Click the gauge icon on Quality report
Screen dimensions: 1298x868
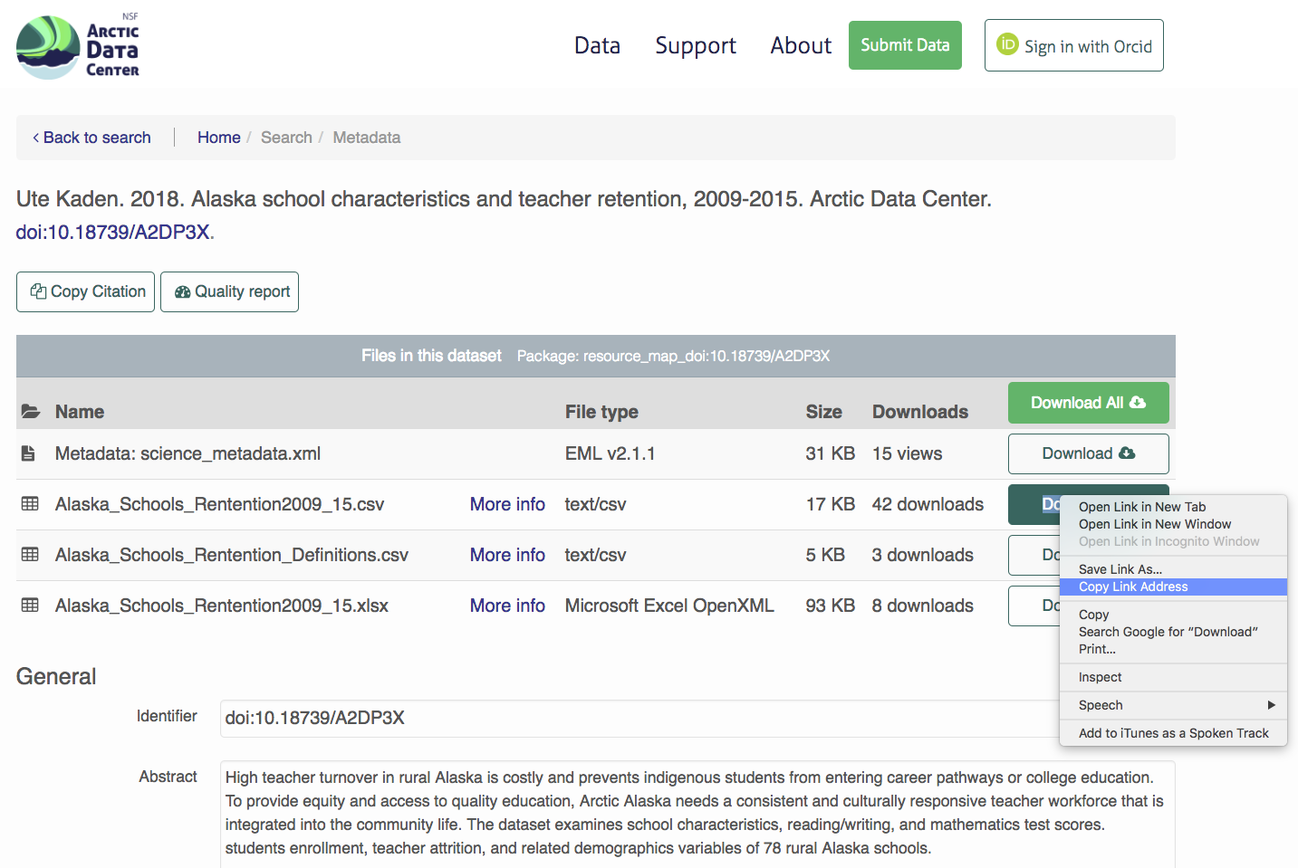(182, 291)
